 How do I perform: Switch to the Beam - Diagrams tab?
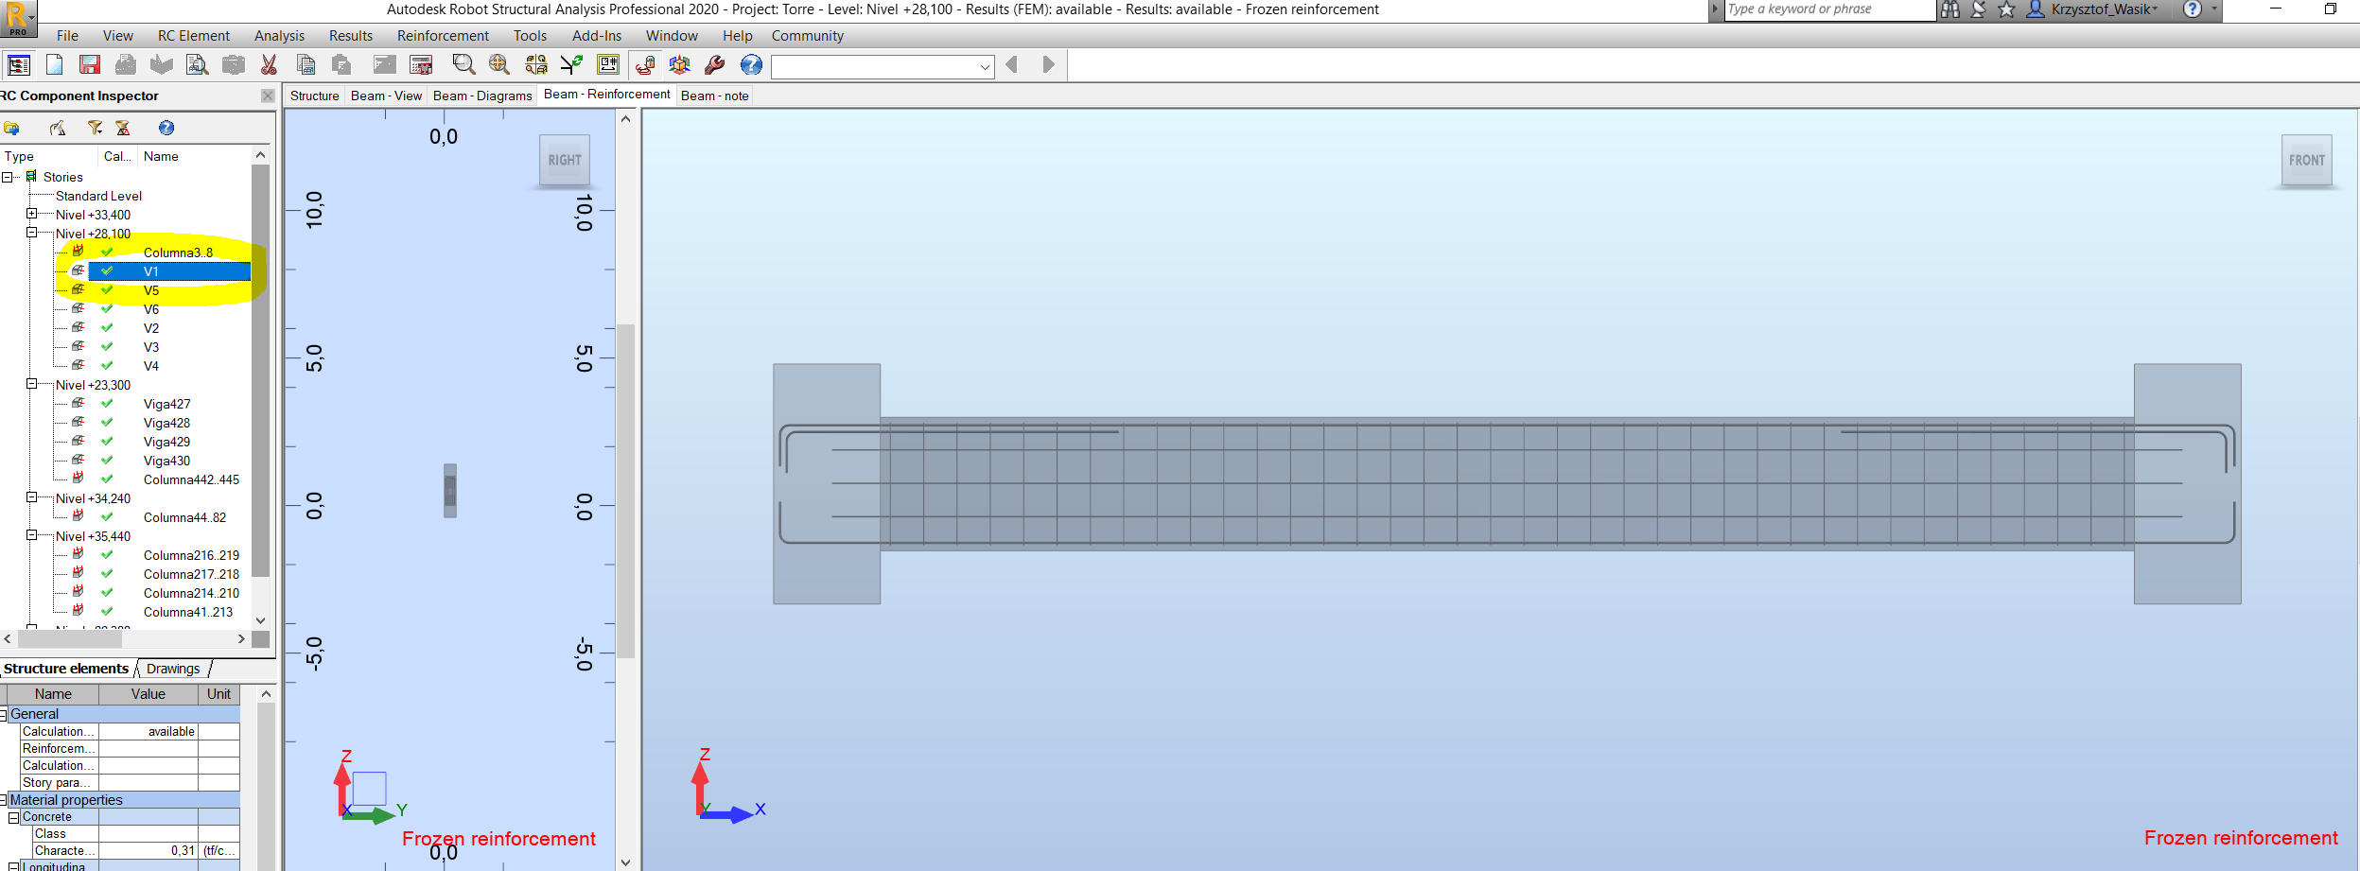(x=482, y=96)
